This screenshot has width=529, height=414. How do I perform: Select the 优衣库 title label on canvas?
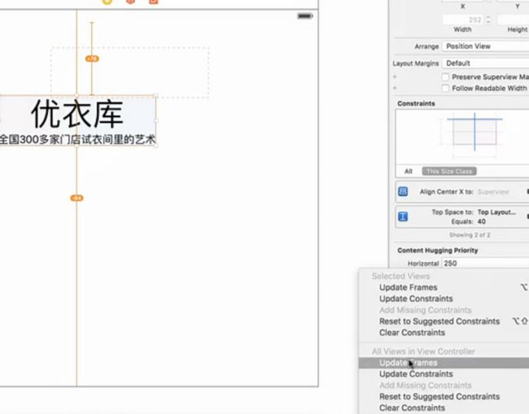click(77, 114)
